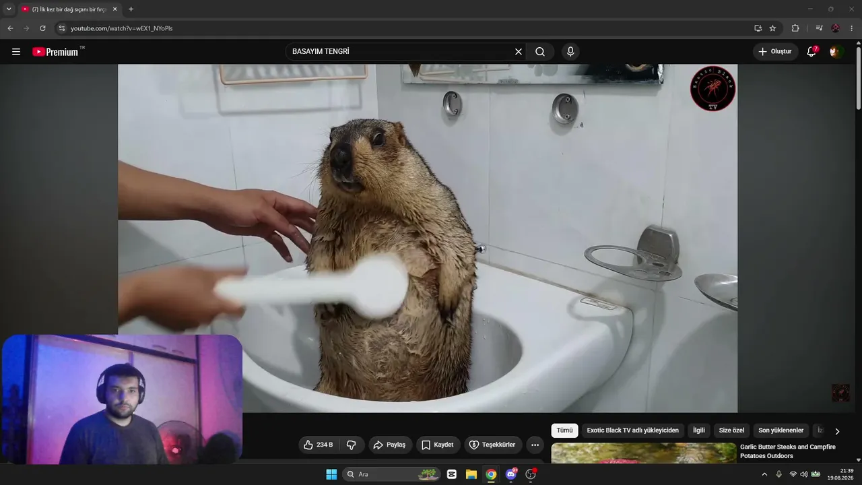Viewport: 862px width, 485px height.
Task: Open the taskbar clock and date
Action: 840,474
